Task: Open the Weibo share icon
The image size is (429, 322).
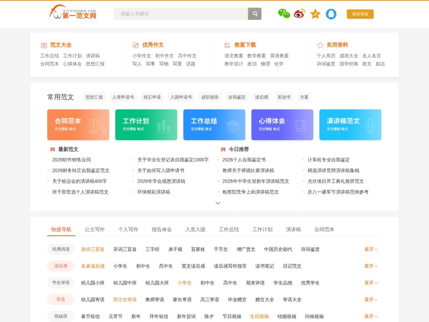Action: tap(300, 14)
